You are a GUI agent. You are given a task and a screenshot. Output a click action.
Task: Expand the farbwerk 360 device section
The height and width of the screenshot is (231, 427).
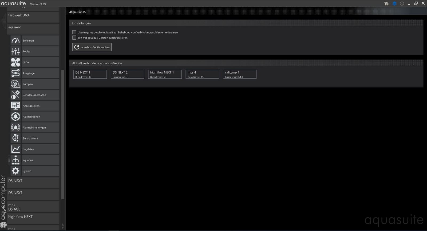pyautogui.click(x=33, y=17)
